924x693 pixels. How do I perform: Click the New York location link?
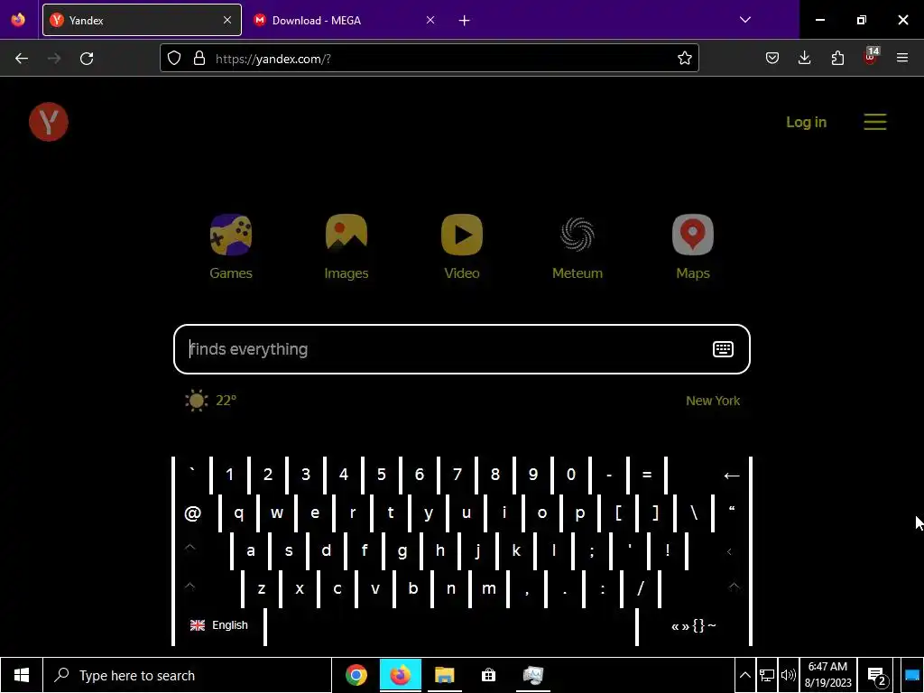[713, 401]
